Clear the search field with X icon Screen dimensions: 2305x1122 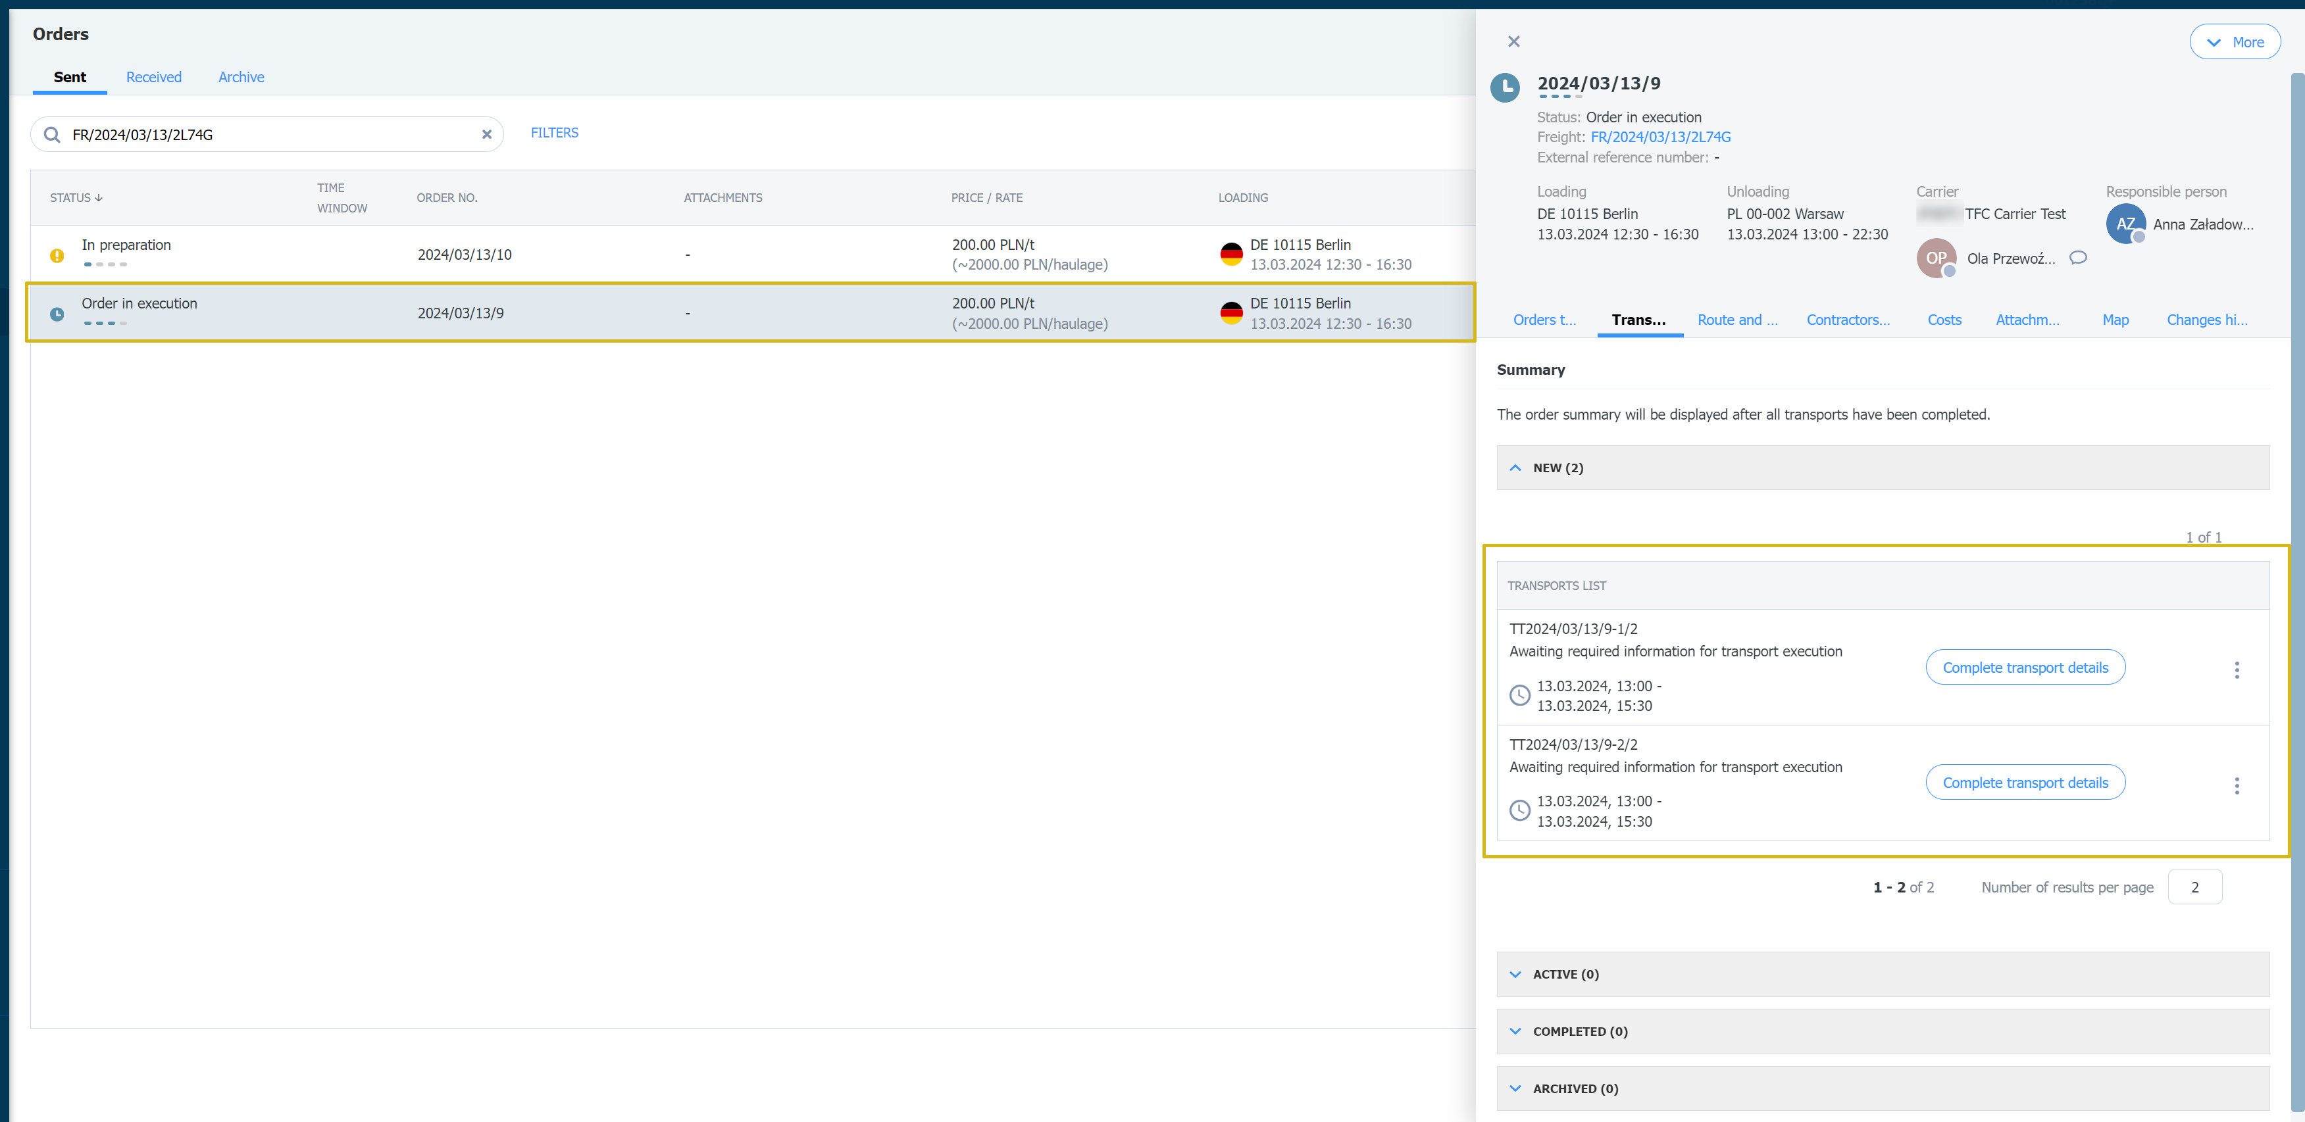click(x=487, y=135)
